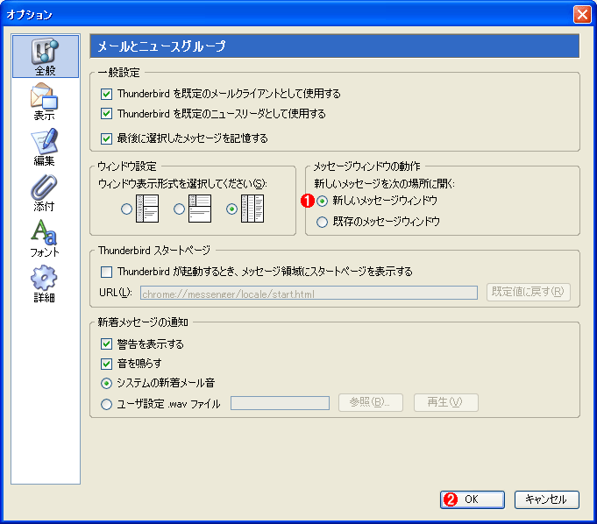Viewport: 597px width, 524px height.
Task: Toggle Thunderbird default mail client checkbox
Action: [x=107, y=94]
